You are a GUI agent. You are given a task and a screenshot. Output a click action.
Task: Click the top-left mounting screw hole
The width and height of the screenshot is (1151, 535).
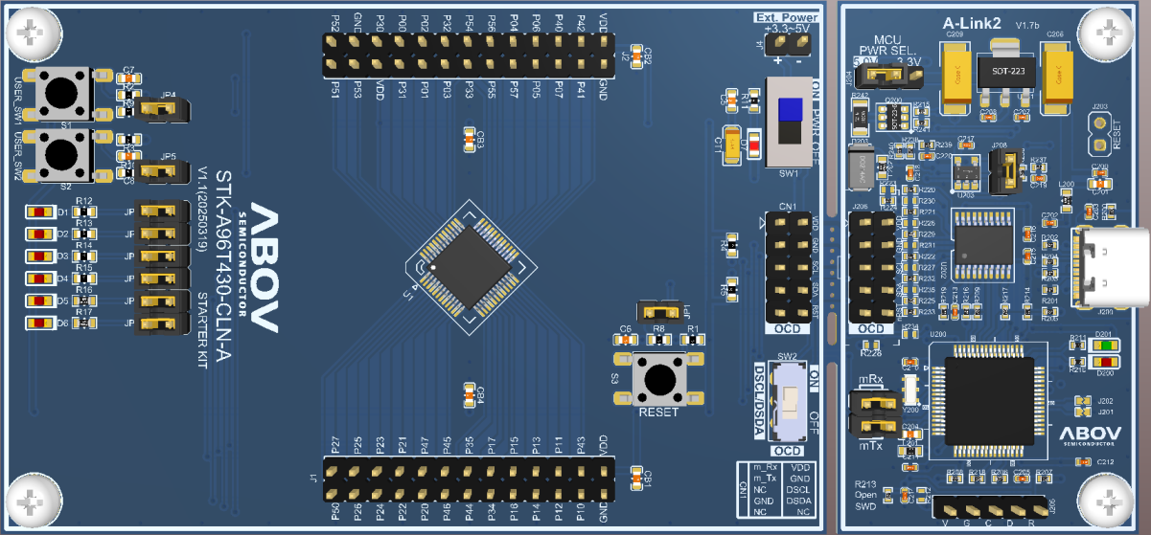pos(30,34)
